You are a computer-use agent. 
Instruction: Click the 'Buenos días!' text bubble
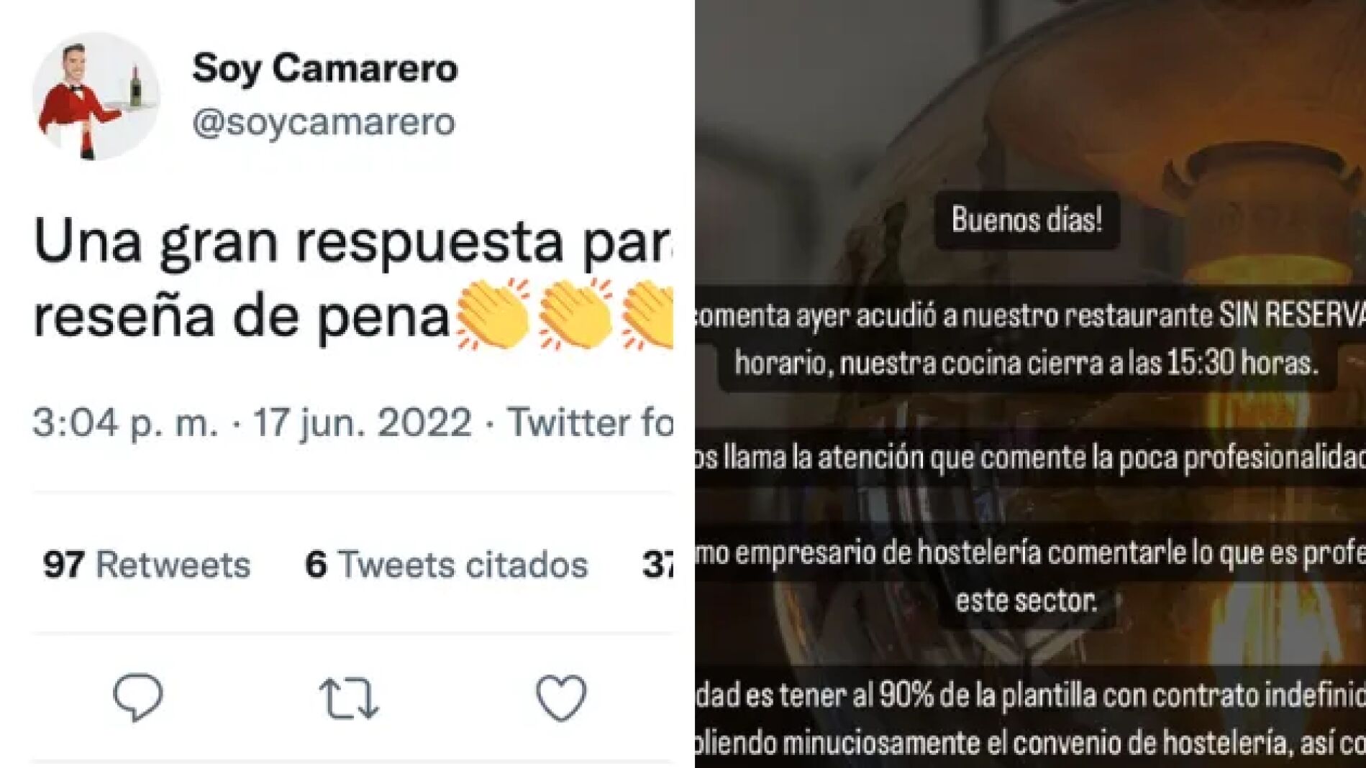pyautogui.click(x=1026, y=220)
